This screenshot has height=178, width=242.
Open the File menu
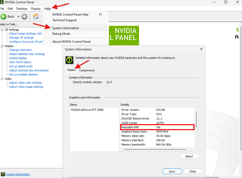tap(2, 9)
